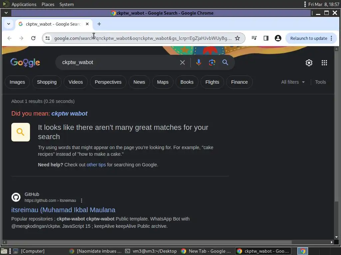The image size is (341, 255).
Task: Open a new tab with plus button
Action: pos(99,24)
